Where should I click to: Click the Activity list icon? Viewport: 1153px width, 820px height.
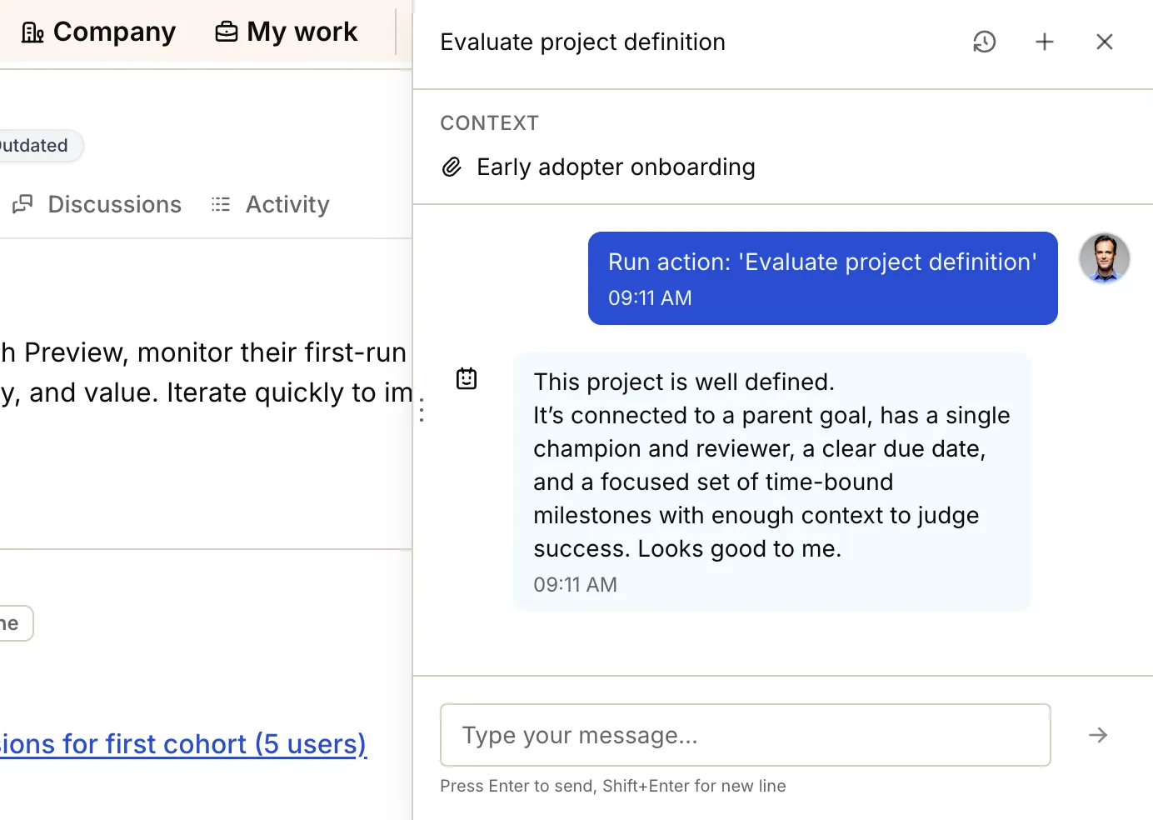coord(221,204)
